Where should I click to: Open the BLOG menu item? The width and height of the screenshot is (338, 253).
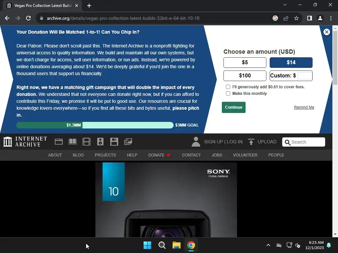point(78,155)
